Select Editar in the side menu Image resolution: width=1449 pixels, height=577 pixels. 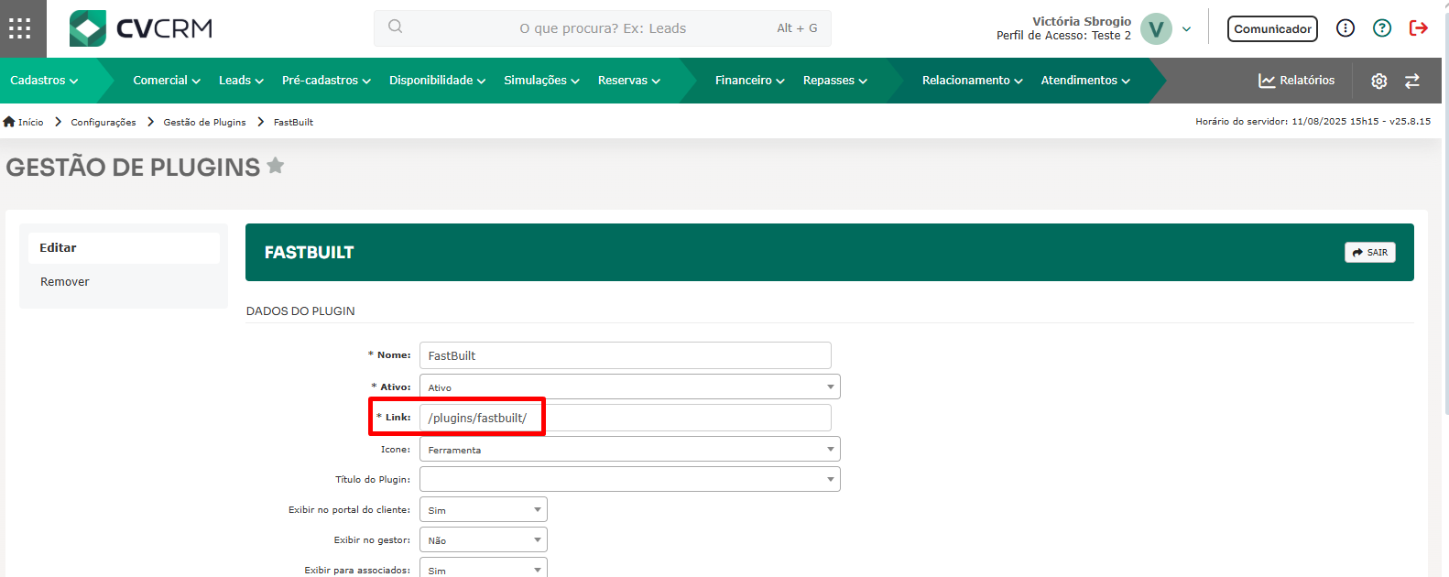(x=124, y=248)
